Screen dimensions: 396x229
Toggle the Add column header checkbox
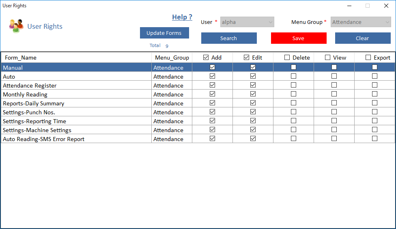[x=206, y=58]
